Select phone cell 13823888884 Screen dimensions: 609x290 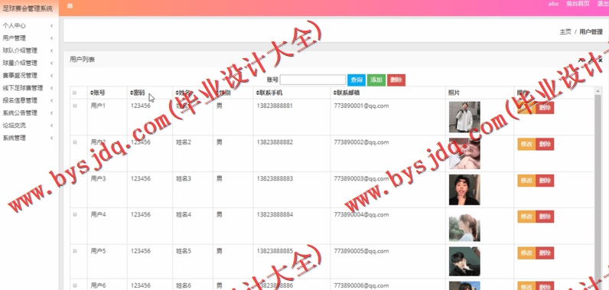275,214
